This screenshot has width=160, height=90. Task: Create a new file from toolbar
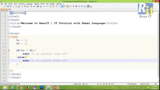[x=3, y=6]
